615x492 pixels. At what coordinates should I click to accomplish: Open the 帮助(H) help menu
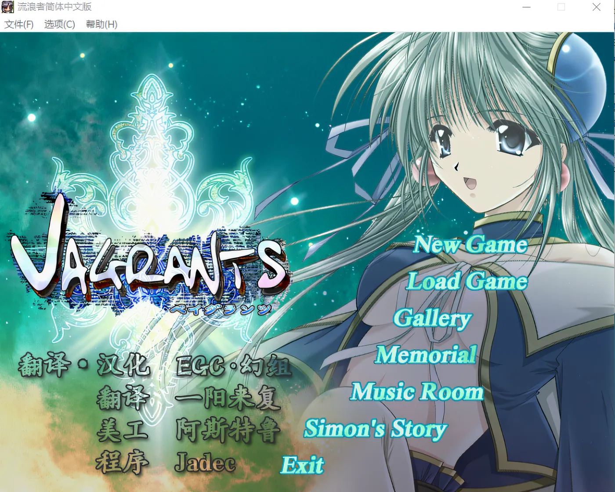pos(101,24)
